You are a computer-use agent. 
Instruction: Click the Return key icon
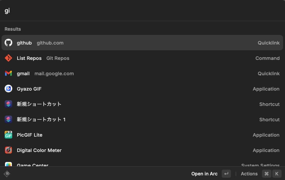click(226, 173)
